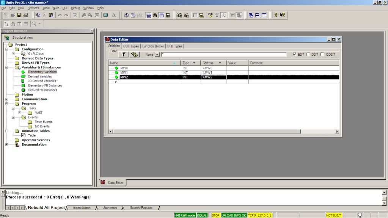388x218 pixels.
Task: Save the project with the floppy disk icon
Action: coord(19,15)
